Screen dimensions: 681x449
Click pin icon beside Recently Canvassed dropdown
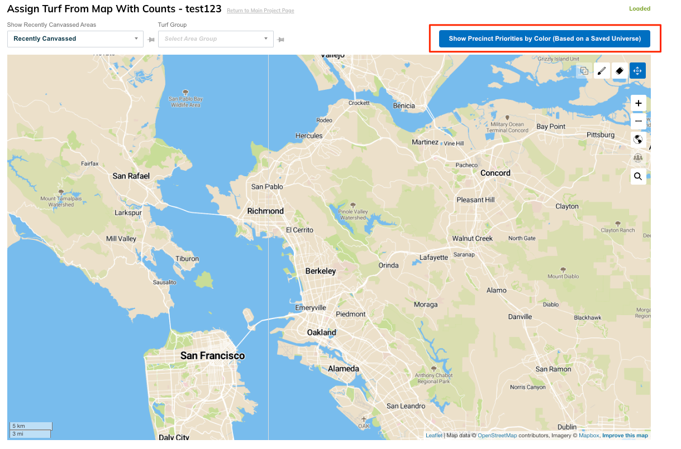coord(151,39)
